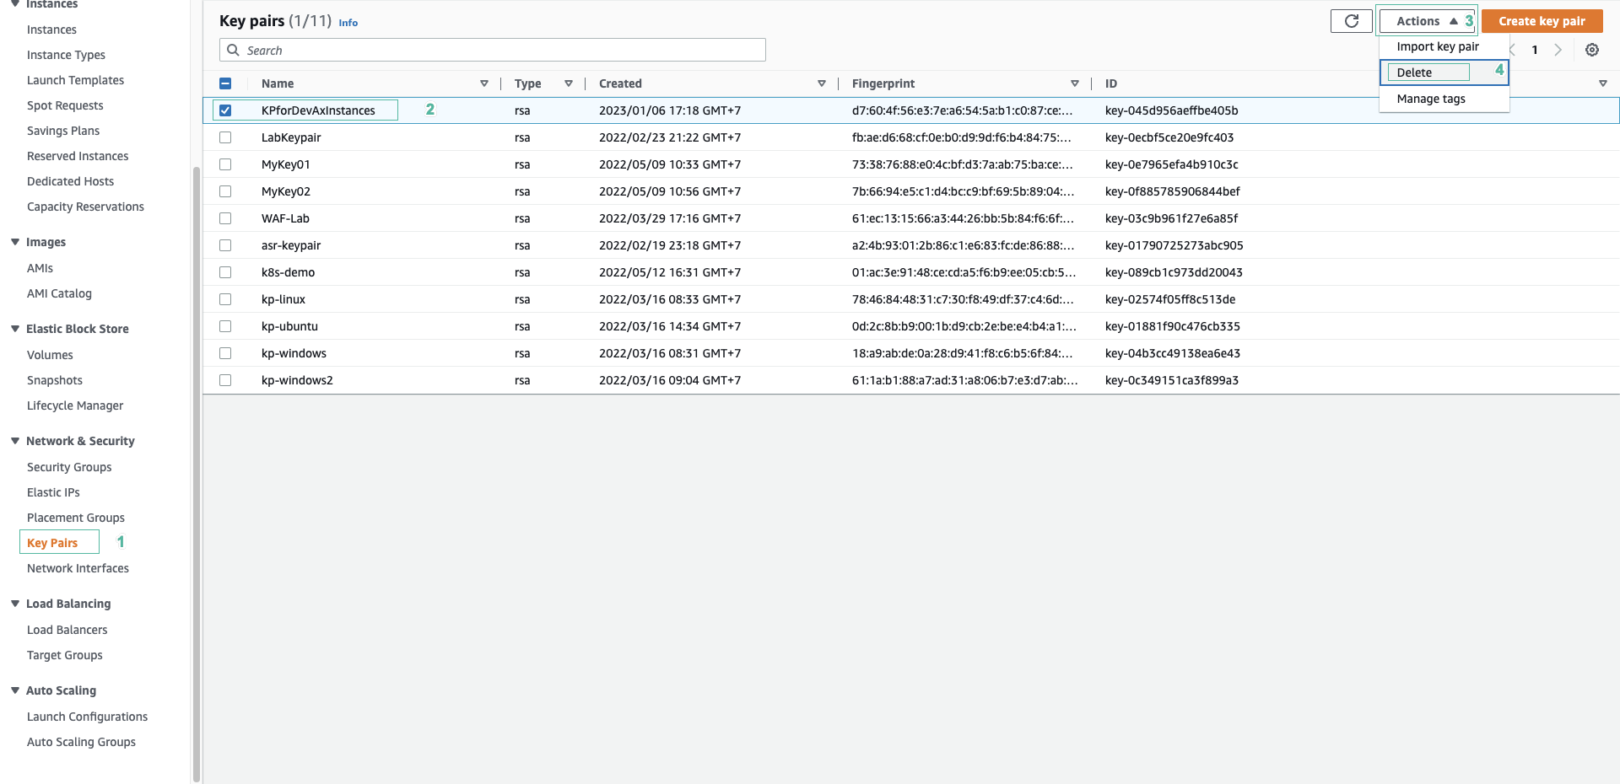
Task: Select the LabKeypair checkbox
Action: [225, 137]
